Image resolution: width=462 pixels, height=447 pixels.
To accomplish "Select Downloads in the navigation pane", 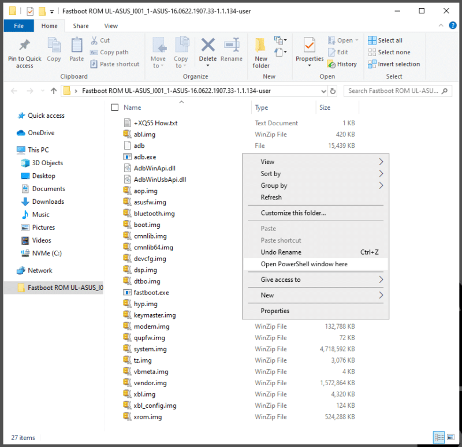I will pyautogui.click(x=48, y=202).
